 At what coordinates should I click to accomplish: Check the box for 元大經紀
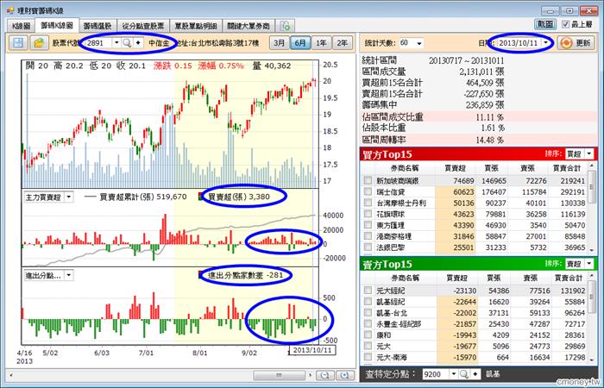(x=368, y=291)
